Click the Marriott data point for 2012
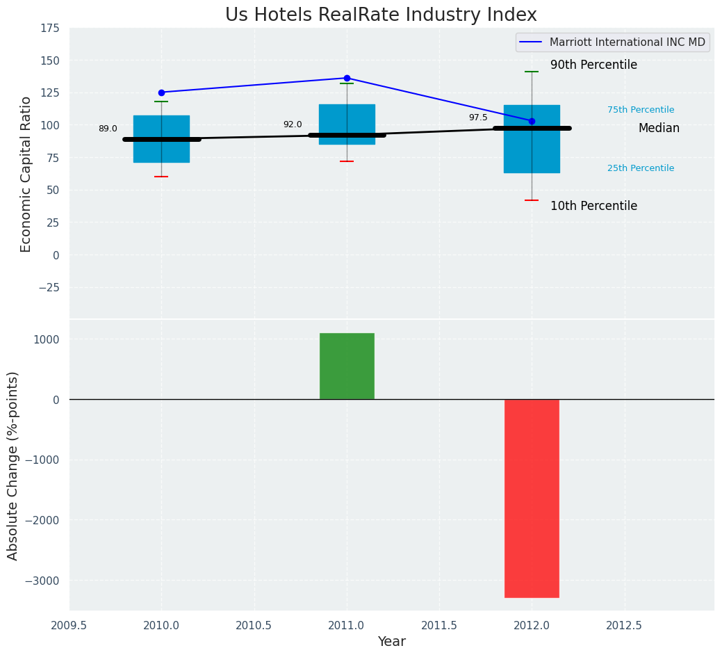This screenshot has height=655, width=722. coord(532,121)
